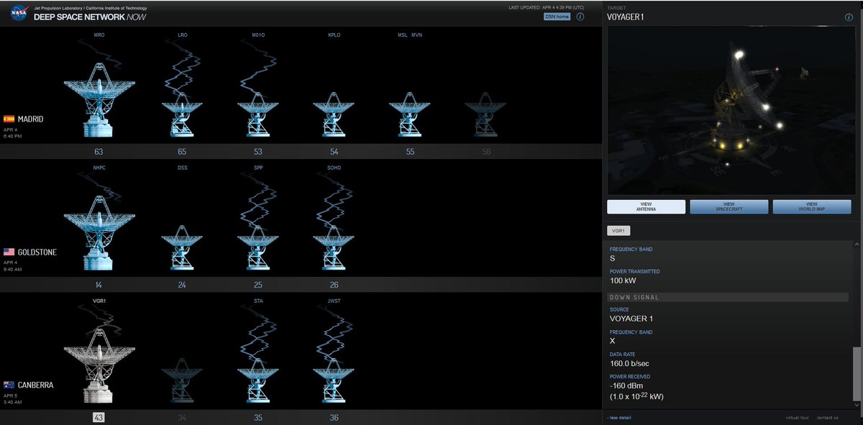
Task: Click the 100 kW power transmitted value
Action: [x=623, y=280]
